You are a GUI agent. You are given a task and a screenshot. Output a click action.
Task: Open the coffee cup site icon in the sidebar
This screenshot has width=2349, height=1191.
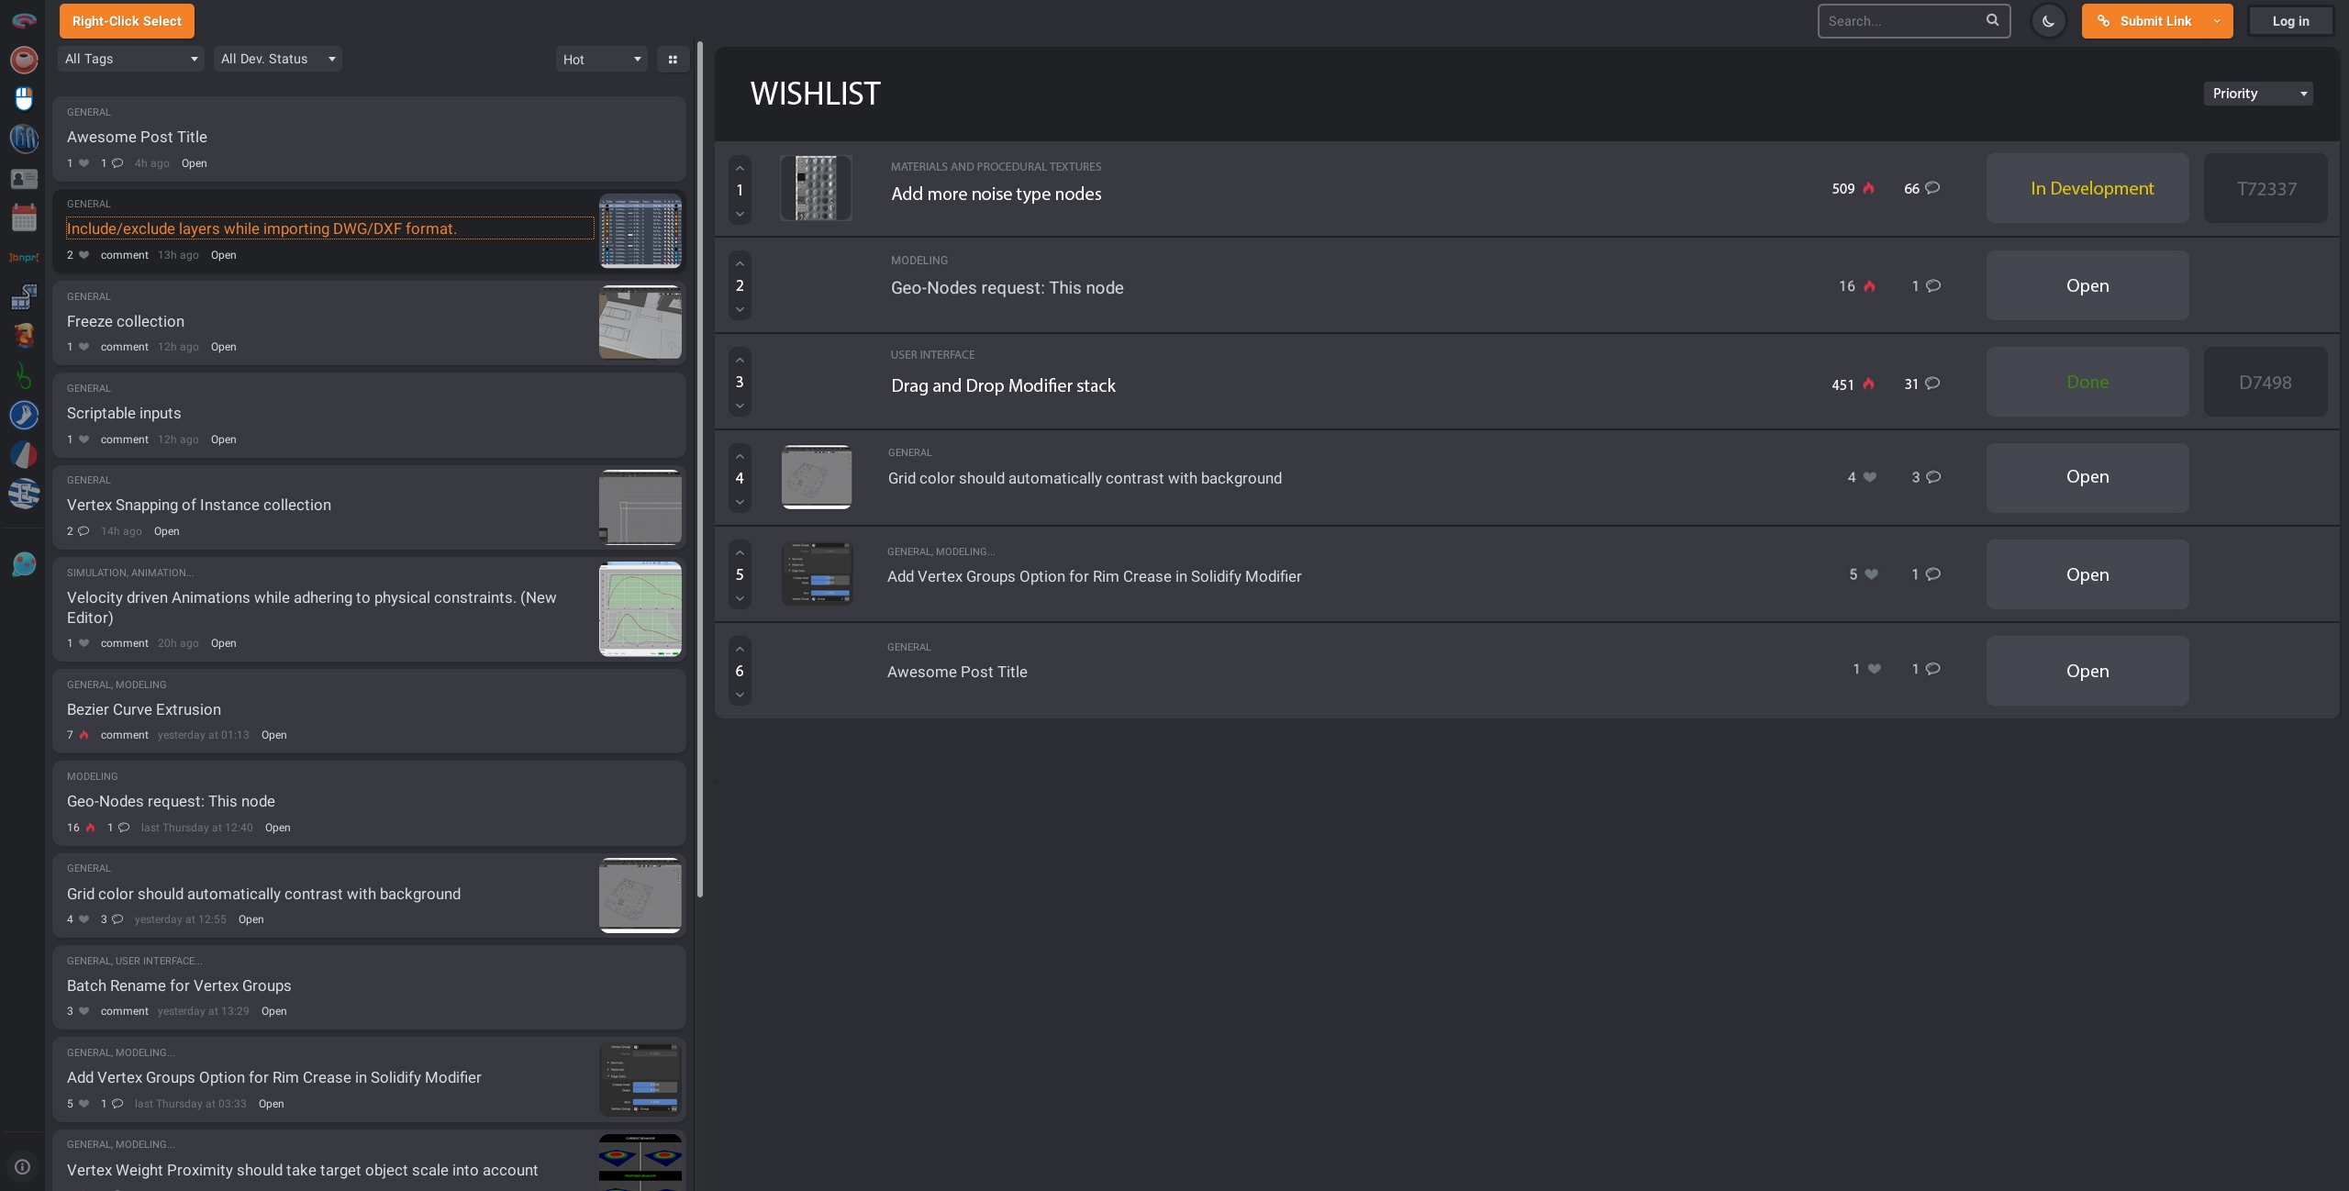[24, 60]
